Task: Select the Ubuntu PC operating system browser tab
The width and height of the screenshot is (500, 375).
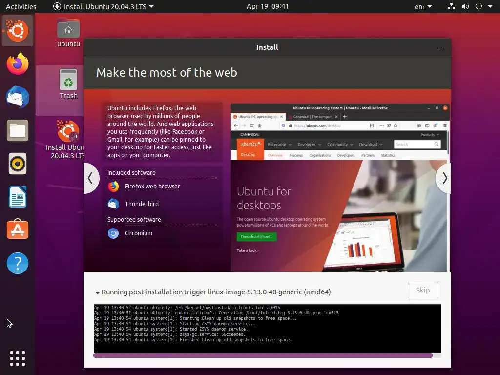Action: click(258, 117)
